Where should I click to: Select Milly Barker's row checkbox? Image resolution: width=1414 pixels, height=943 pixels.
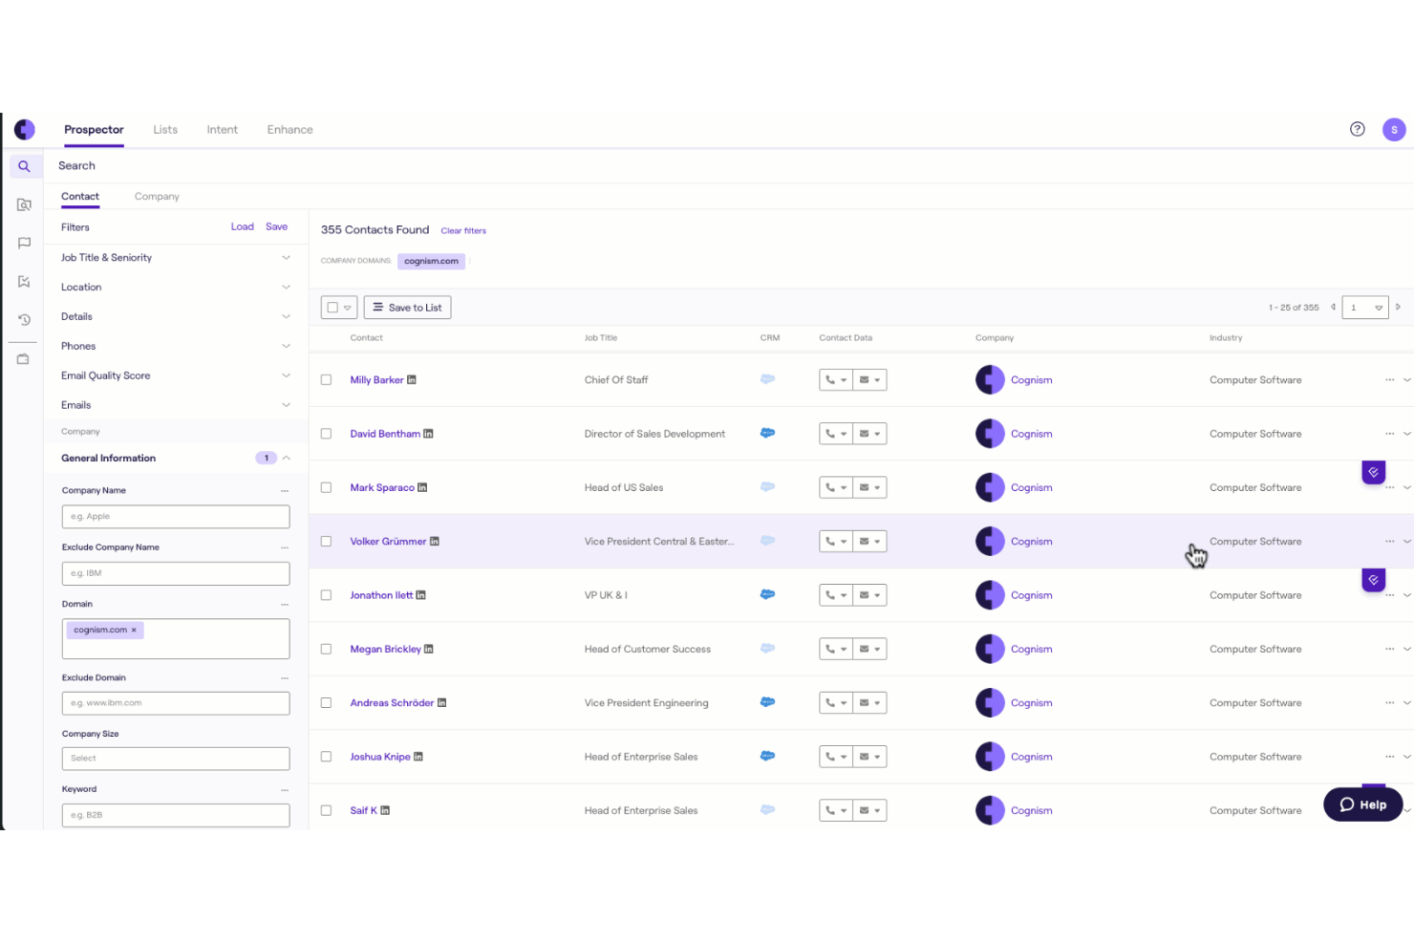(326, 380)
